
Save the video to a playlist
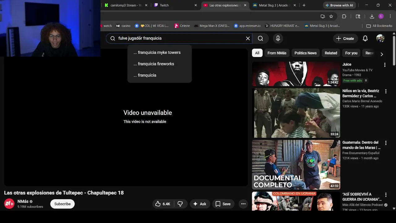coord(223,204)
